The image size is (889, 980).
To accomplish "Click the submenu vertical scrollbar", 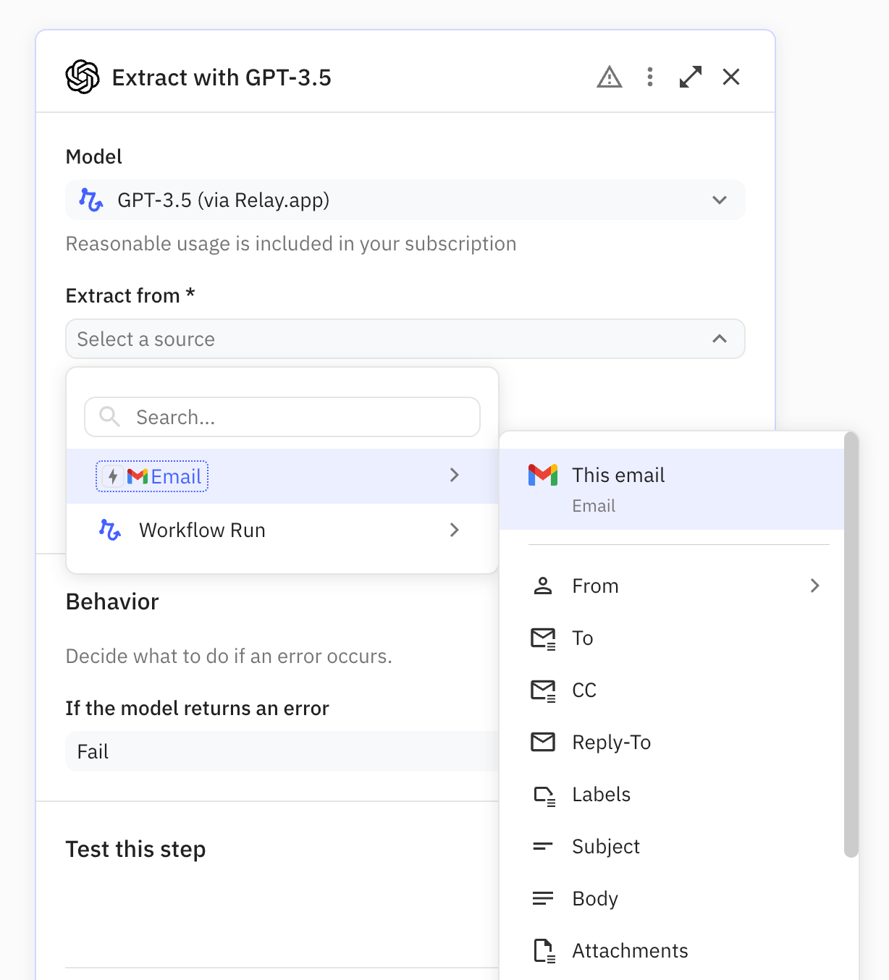I will coord(851,644).
